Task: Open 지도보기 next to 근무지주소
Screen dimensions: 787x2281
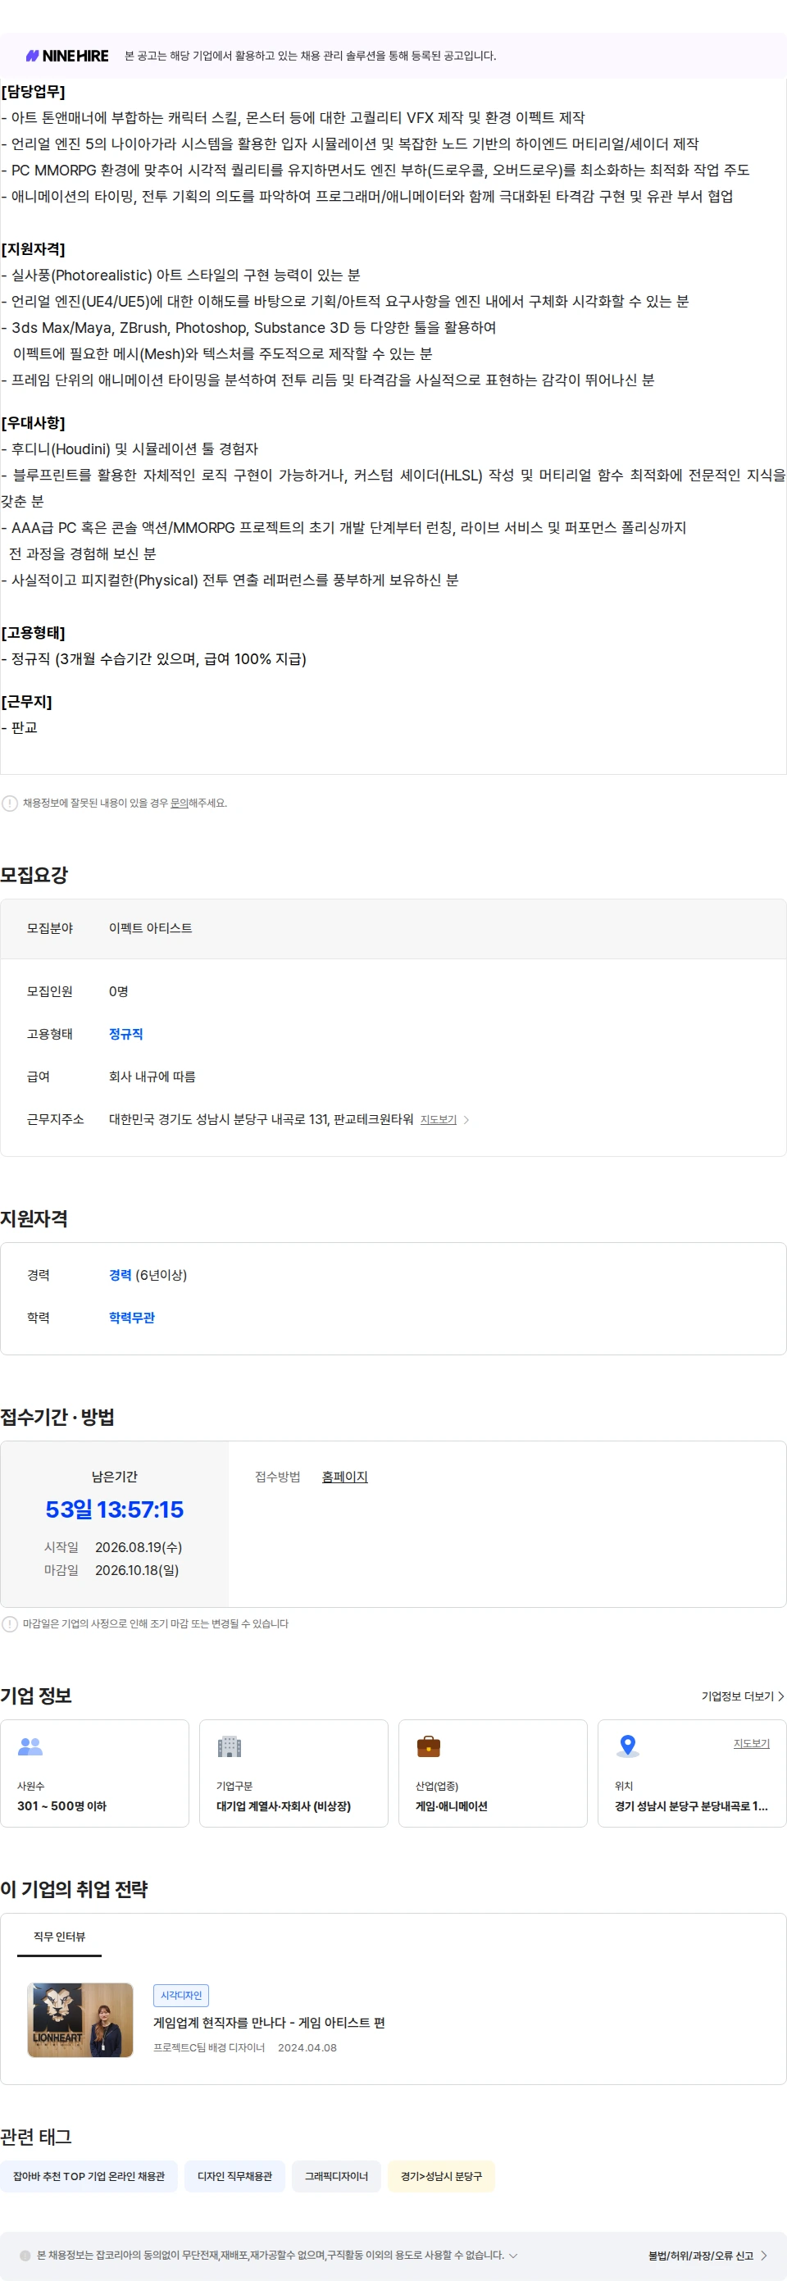Action: click(439, 1120)
